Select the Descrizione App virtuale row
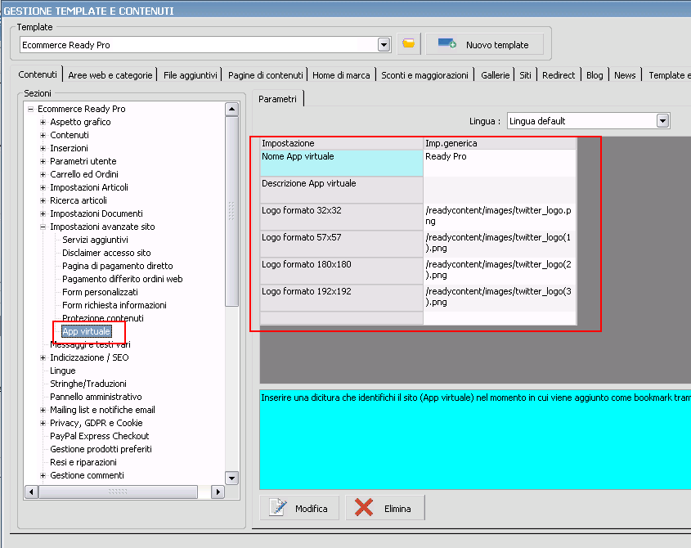 tap(342, 190)
